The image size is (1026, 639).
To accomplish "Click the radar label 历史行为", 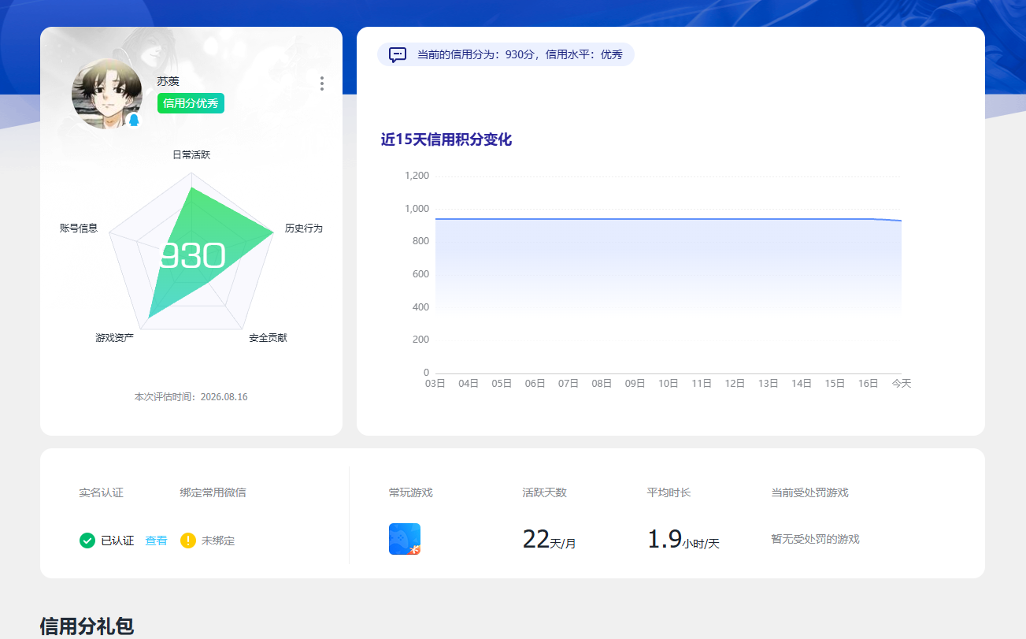I will 304,228.
